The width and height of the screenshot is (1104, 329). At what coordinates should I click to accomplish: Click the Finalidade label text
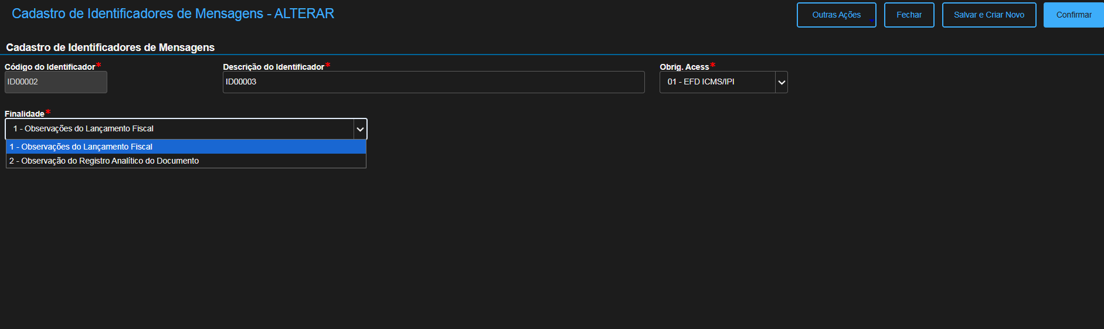(x=25, y=114)
